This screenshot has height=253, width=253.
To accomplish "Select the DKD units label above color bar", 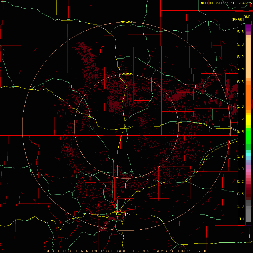I will pos(247,17).
